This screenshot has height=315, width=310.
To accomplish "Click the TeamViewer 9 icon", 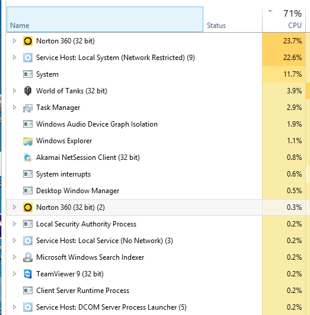I will pos(28,274).
